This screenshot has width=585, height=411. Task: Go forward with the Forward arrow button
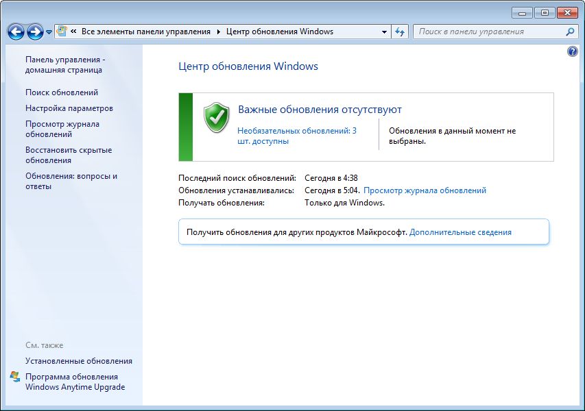(36, 32)
